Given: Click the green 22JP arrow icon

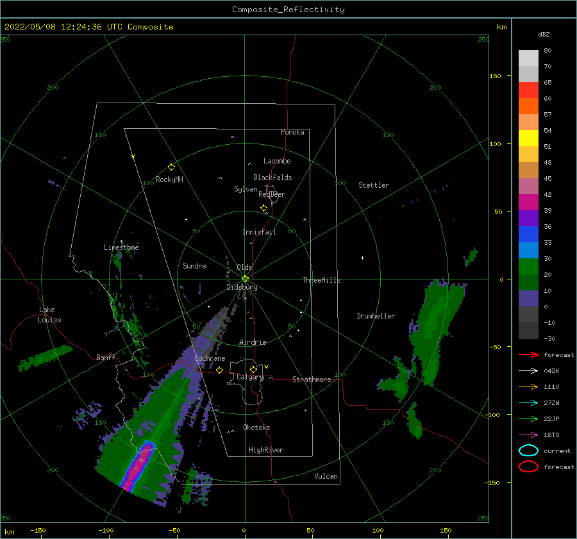Looking at the screenshot, I should 528,419.
